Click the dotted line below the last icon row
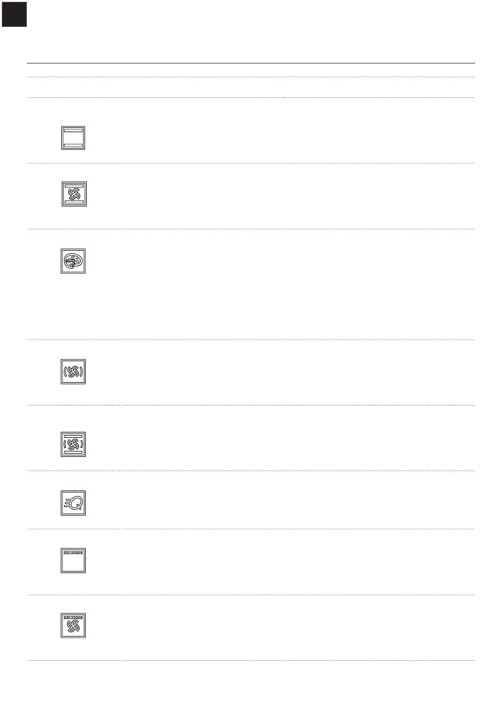The image size is (502, 719). click(x=251, y=660)
